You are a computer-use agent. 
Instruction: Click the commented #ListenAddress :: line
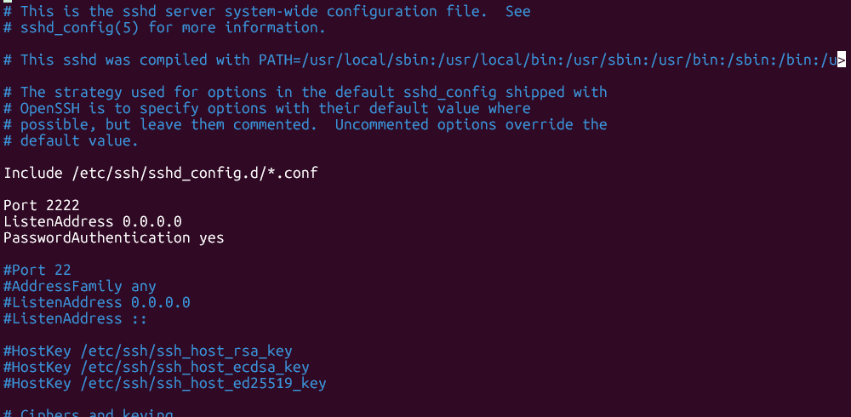click(75, 319)
